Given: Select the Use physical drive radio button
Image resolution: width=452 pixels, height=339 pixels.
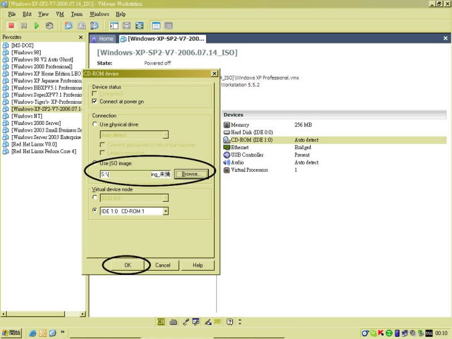Looking at the screenshot, I should pyautogui.click(x=95, y=124).
